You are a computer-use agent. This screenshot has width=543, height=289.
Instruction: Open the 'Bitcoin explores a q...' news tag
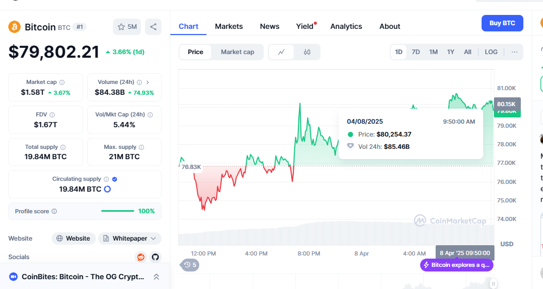[457, 265]
